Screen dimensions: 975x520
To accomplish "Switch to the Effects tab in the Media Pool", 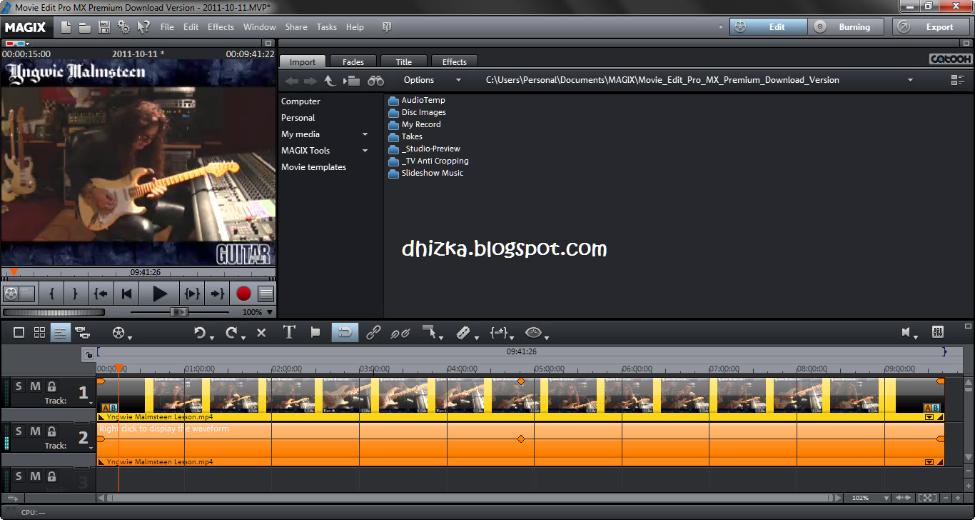I will click(x=455, y=62).
